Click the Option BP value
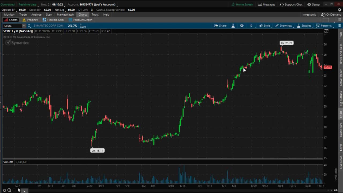 [22, 10]
